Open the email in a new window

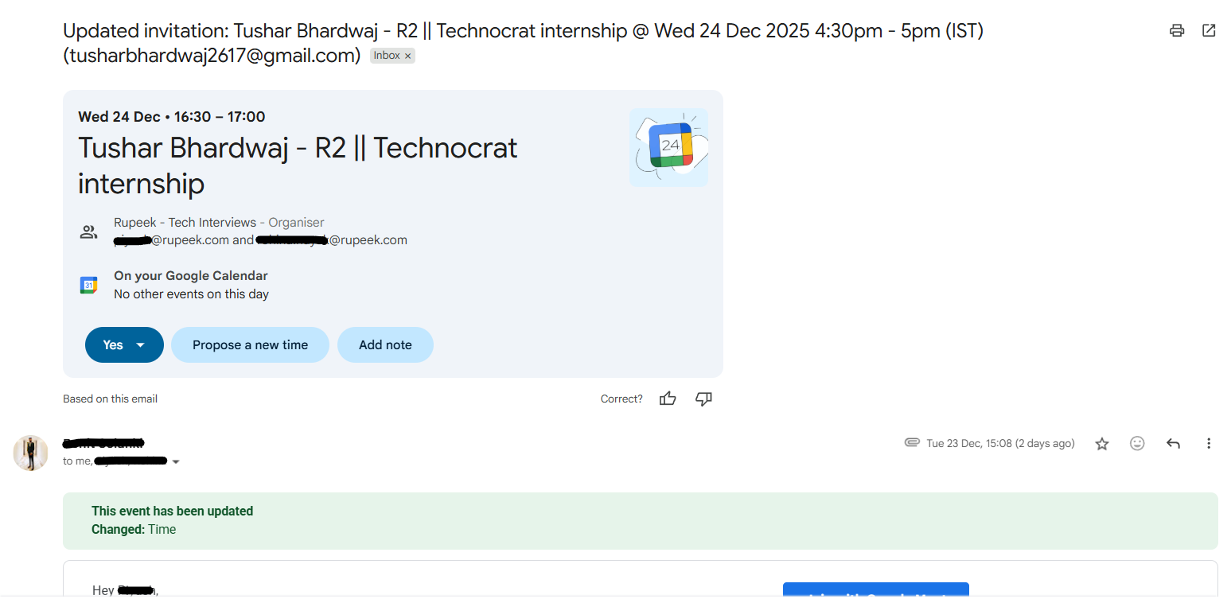1209,31
